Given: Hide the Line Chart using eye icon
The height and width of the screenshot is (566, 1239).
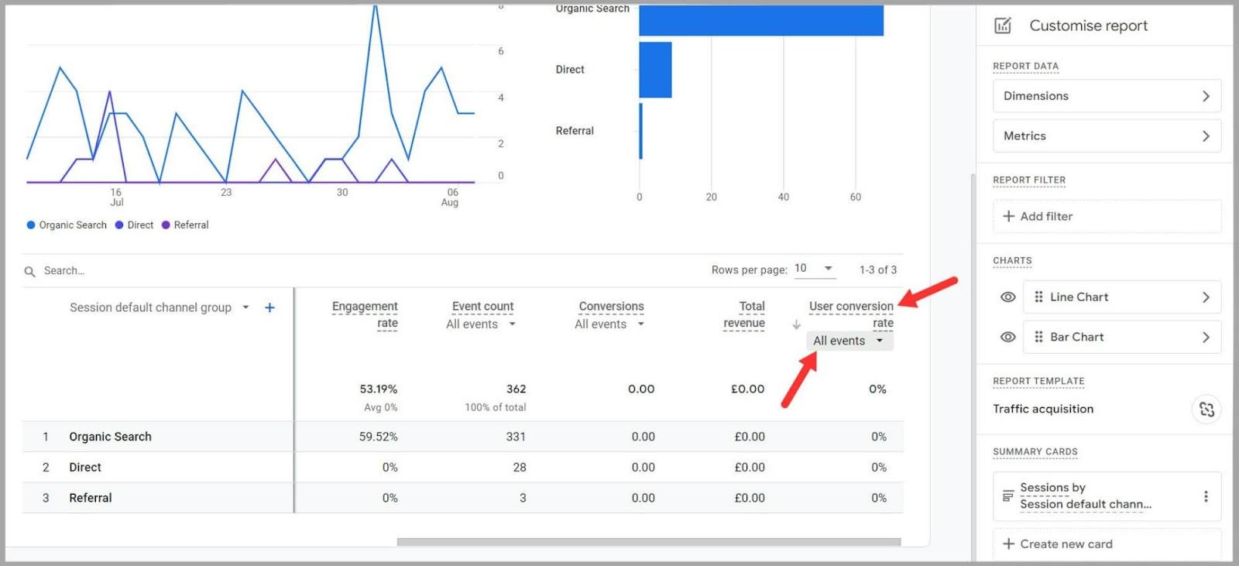Looking at the screenshot, I should [x=1007, y=297].
